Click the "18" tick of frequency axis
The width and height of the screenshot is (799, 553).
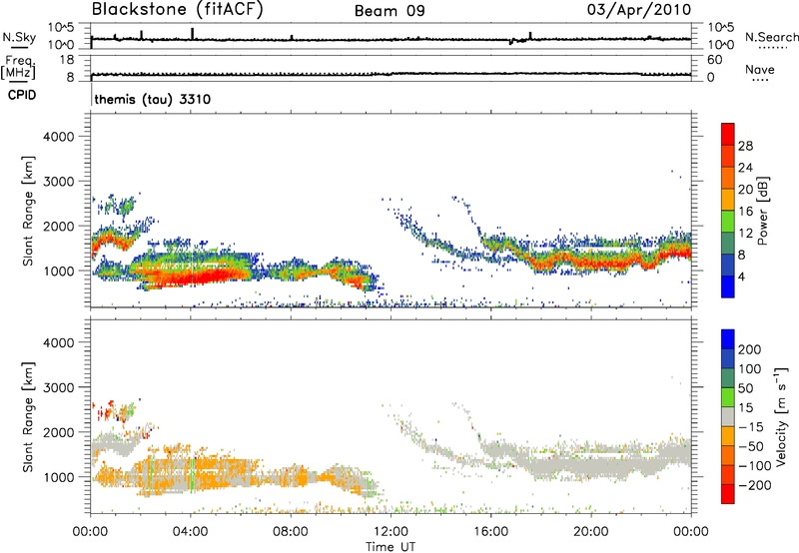66,60
